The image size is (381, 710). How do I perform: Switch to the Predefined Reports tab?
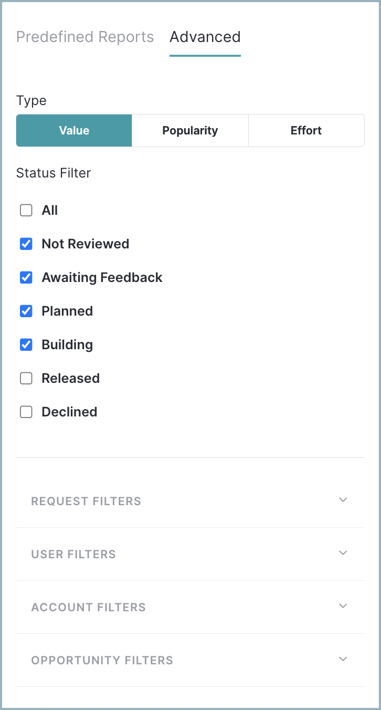tap(85, 37)
